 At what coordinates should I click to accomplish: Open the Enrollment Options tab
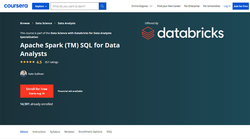(x=90, y=132)
